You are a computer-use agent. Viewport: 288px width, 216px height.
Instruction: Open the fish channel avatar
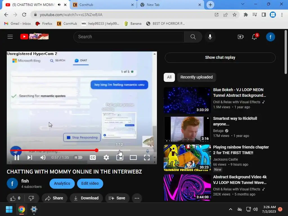pyautogui.click(x=12, y=183)
